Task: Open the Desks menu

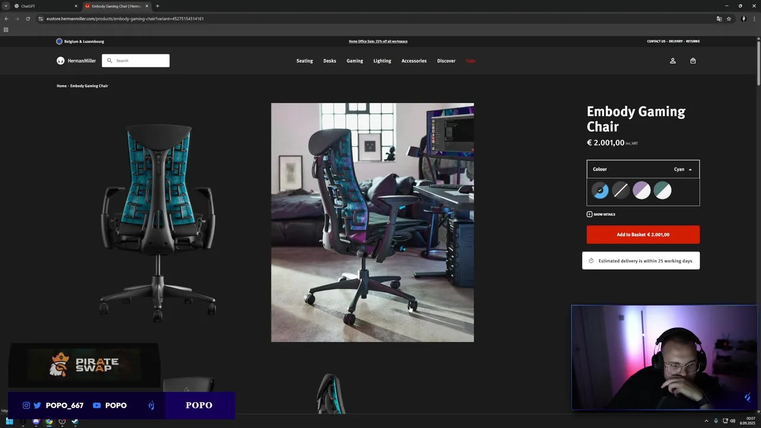Action: click(329, 61)
